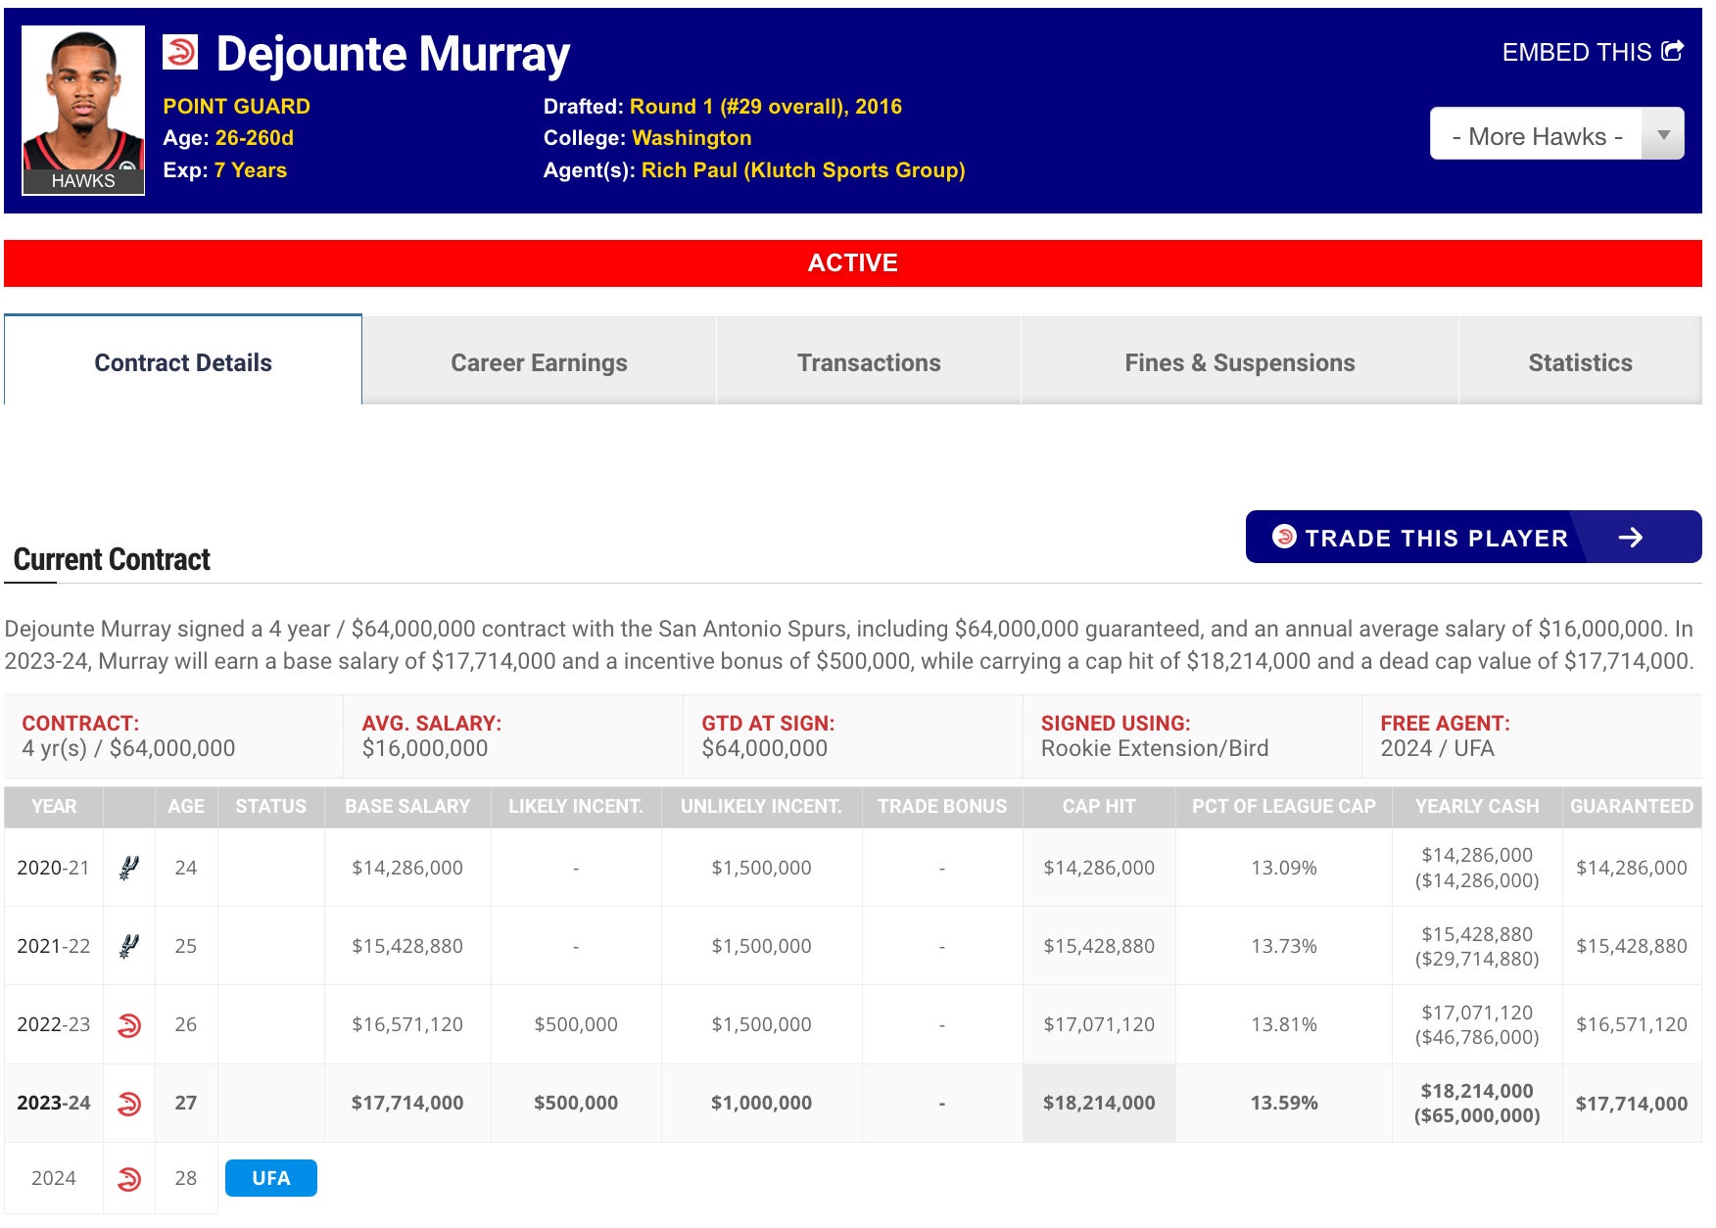Click the Hawks logo beside Dejounte Murray's name

(180, 52)
